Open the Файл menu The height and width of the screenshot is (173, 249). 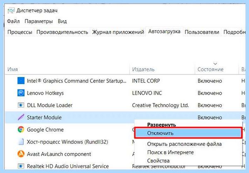click(x=13, y=21)
